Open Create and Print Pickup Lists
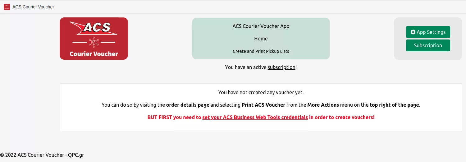The width and height of the screenshot is (466, 162). [x=261, y=51]
